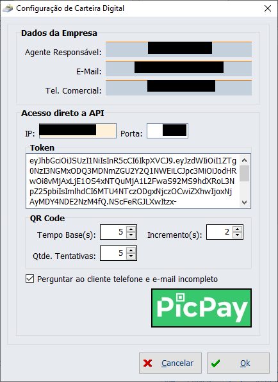The height and width of the screenshot is (382, 278).
Task: Close the Configuração de Carteira Digital window
Action: click(268, 8)
